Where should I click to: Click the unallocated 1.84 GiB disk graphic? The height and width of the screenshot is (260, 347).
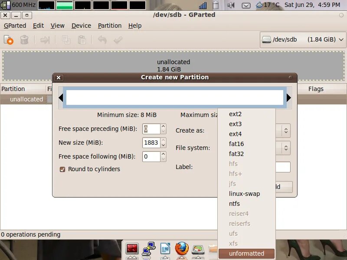173,65
